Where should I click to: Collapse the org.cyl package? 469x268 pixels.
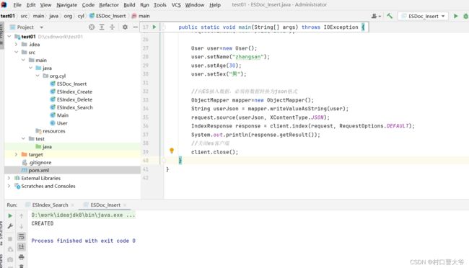pyautogui.click(x=38, y=76)
